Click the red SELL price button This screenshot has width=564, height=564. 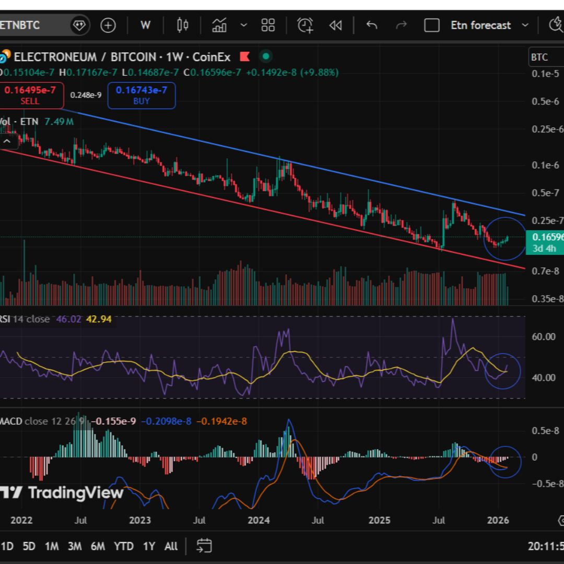(x=30, y=95)
